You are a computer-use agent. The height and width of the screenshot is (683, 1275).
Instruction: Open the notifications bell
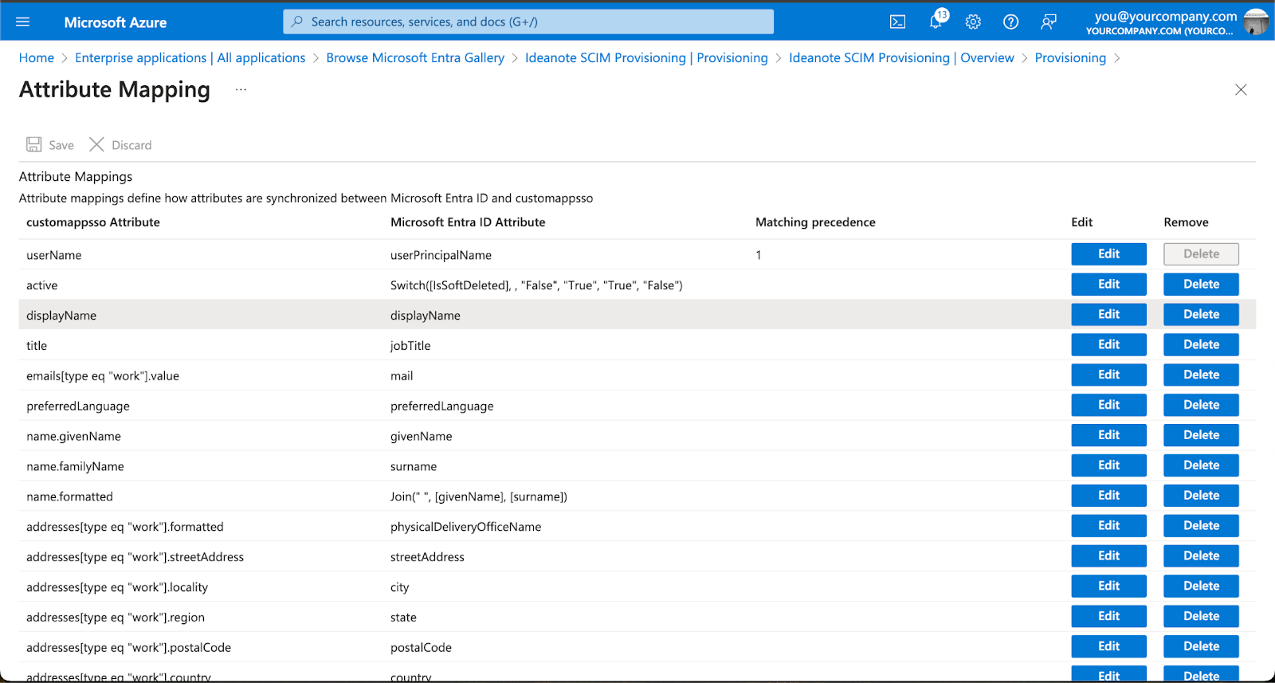[x=936, y=22]
